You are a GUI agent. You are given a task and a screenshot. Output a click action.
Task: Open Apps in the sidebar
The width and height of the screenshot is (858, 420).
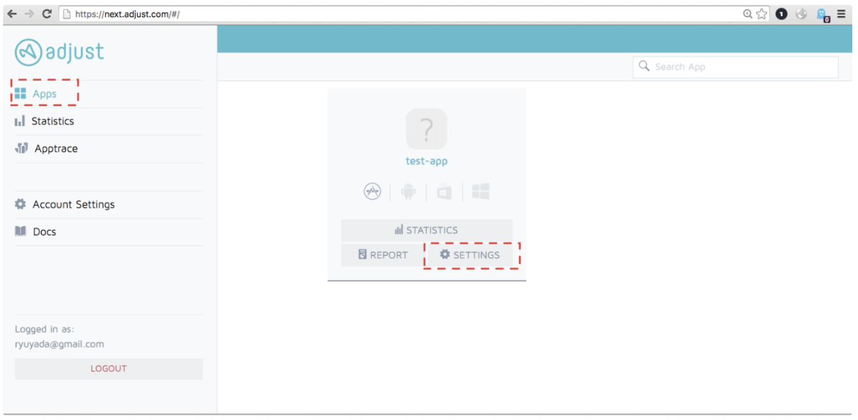pos(44,94)
